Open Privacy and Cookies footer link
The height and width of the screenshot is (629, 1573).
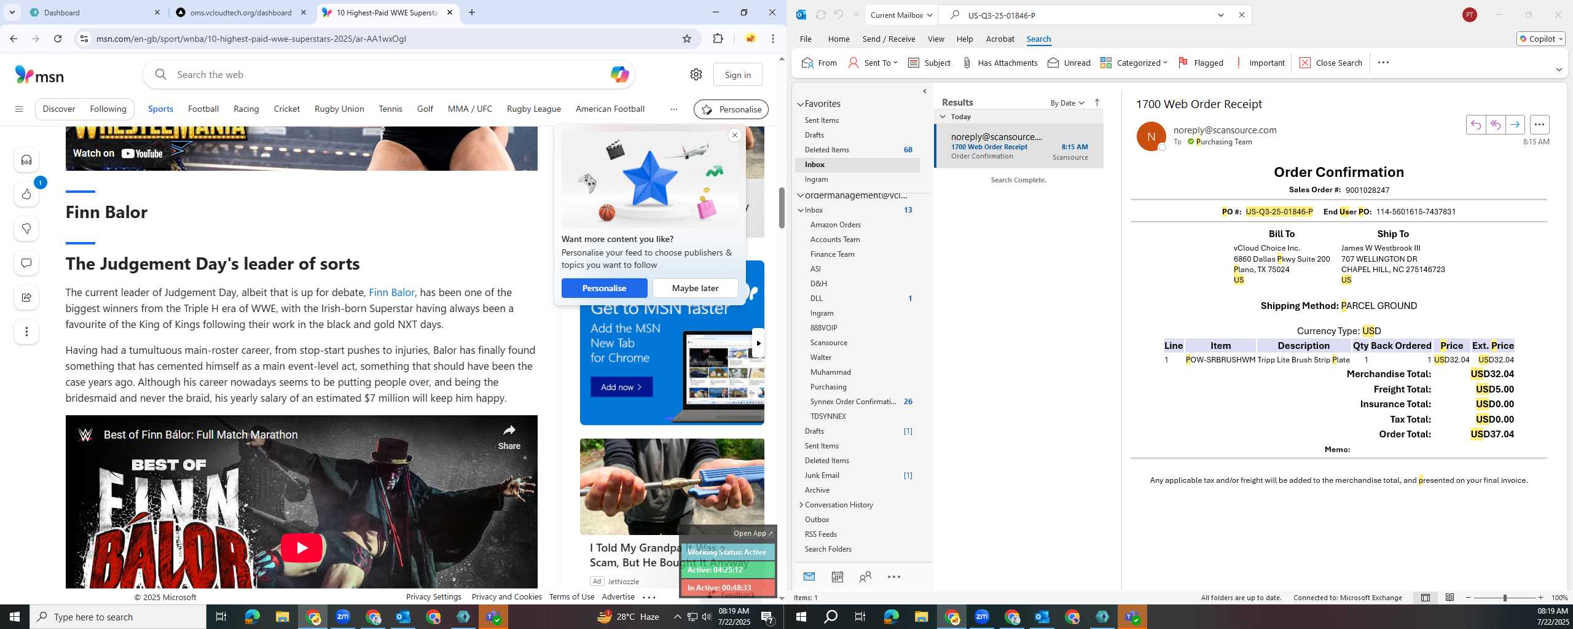click(506, 597)
